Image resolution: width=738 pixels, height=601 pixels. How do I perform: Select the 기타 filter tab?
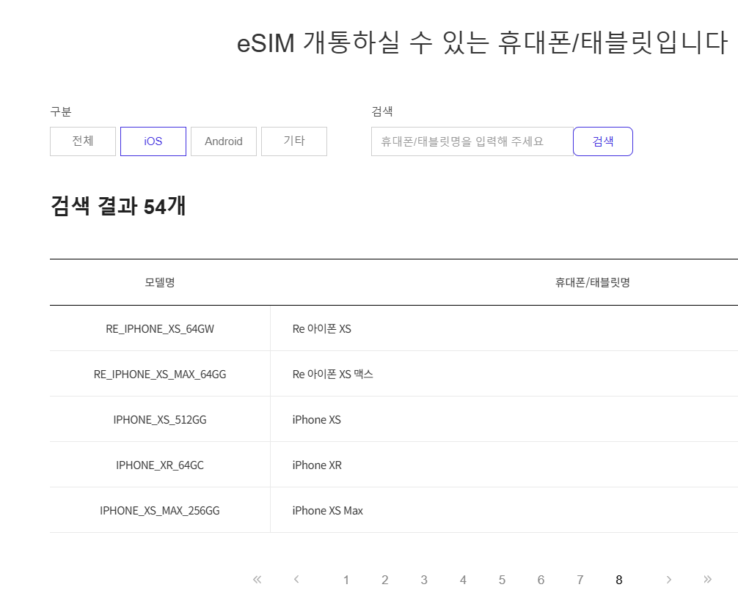coord(294,141)
